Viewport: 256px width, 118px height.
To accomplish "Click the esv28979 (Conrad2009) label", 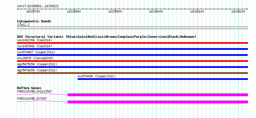I will (35, 58).
